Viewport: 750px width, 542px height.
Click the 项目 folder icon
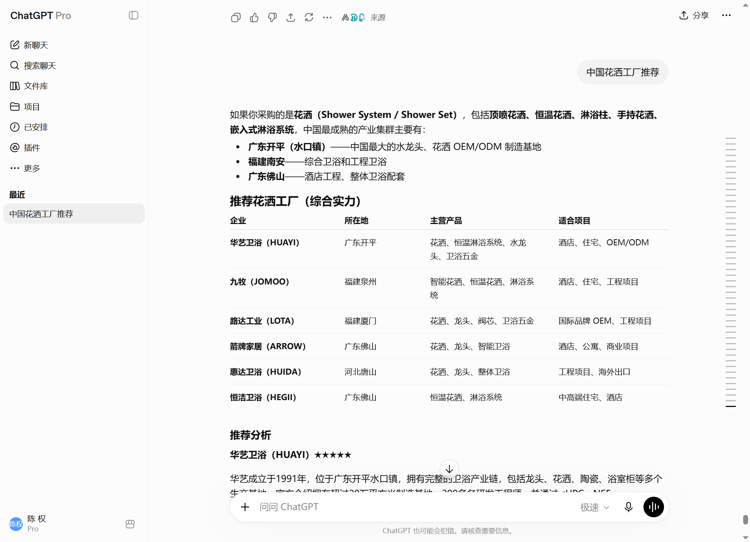pos(15,106)
